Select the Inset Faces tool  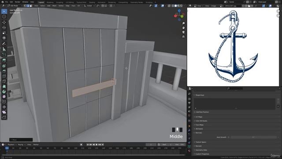tap(4, 66)
